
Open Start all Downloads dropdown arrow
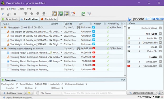click(156, 93)
